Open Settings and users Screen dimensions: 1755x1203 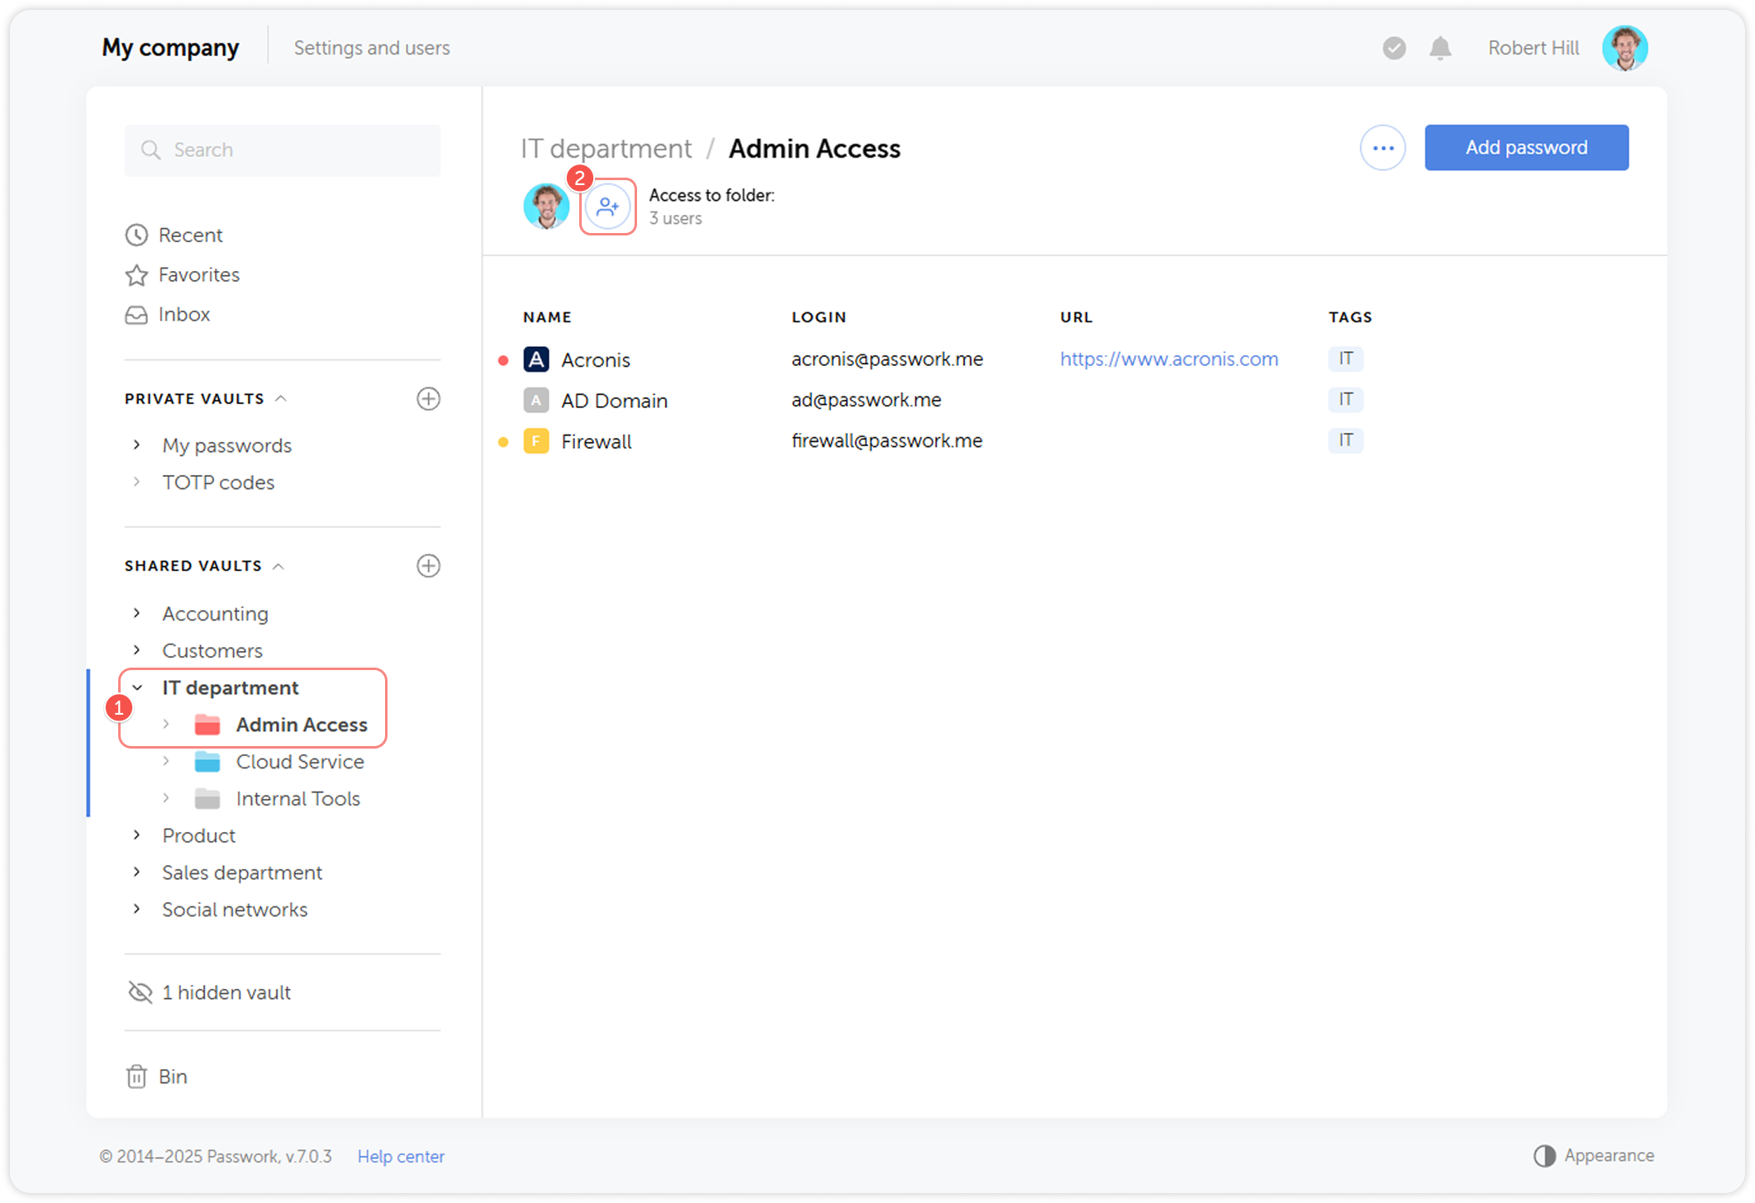click(x=371, y=47)
